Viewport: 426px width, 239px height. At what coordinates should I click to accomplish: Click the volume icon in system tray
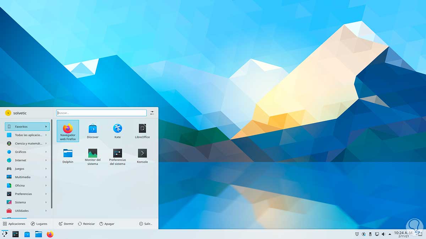[x=383, y=234]
